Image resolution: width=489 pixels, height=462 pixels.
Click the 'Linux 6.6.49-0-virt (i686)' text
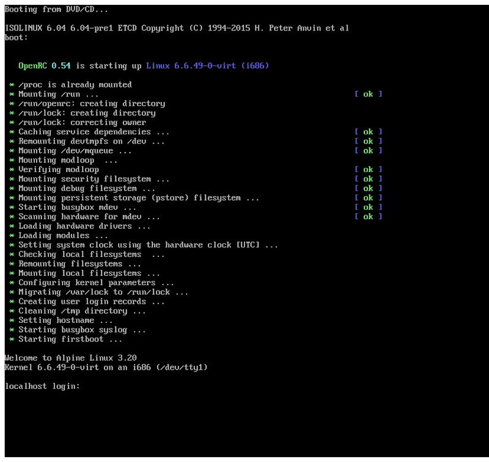[207, 66]
